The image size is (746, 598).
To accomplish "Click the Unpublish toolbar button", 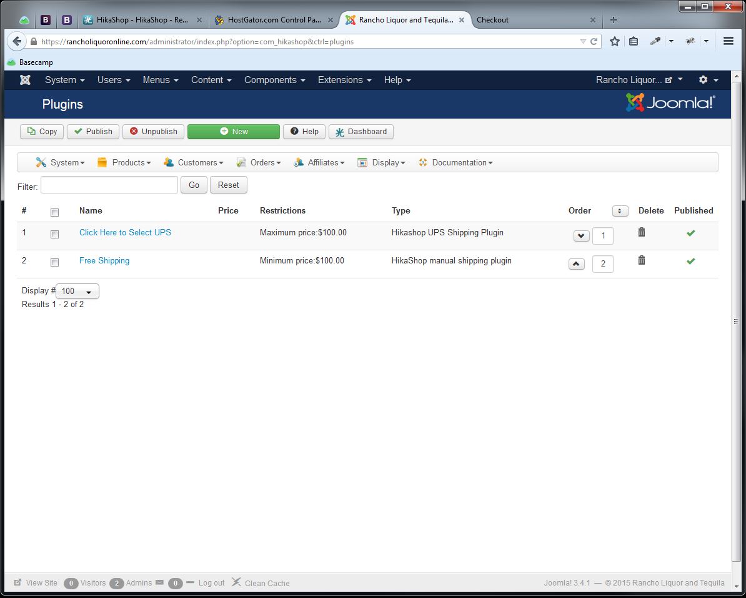I will point(153,132).
